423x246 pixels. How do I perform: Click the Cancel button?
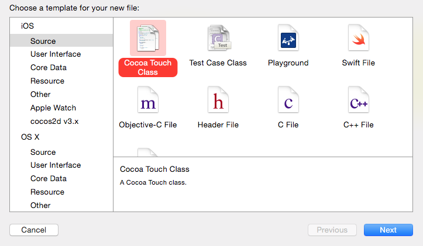coord(34,230)
